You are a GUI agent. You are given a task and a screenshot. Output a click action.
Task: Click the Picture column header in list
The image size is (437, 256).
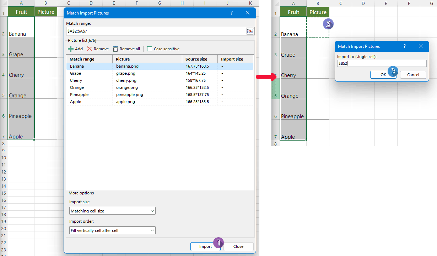147,59
